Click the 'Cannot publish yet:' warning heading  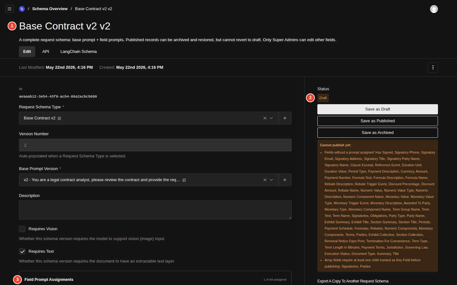coord(335,145)
